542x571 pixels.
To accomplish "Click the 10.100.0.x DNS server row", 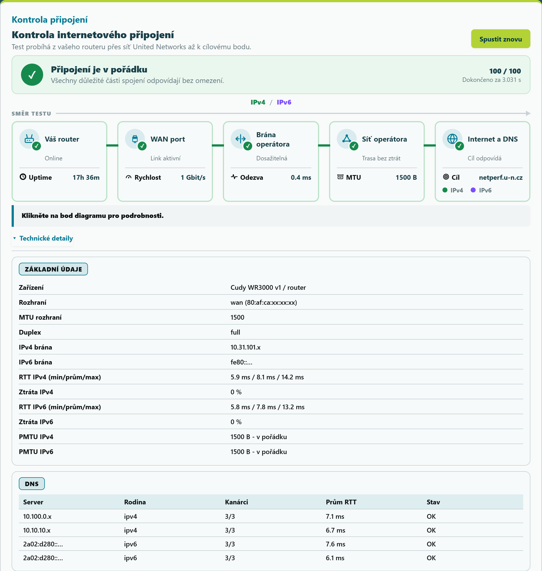I will point(271,517).
